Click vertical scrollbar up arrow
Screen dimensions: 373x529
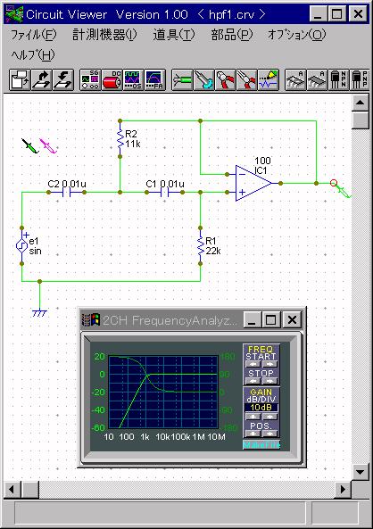[x=360, y=103]
